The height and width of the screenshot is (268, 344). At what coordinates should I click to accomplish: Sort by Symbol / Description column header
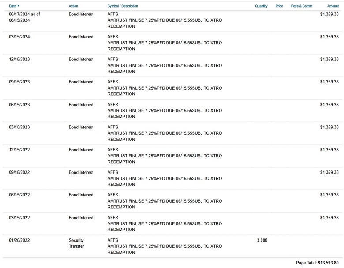tap(123, 6)
